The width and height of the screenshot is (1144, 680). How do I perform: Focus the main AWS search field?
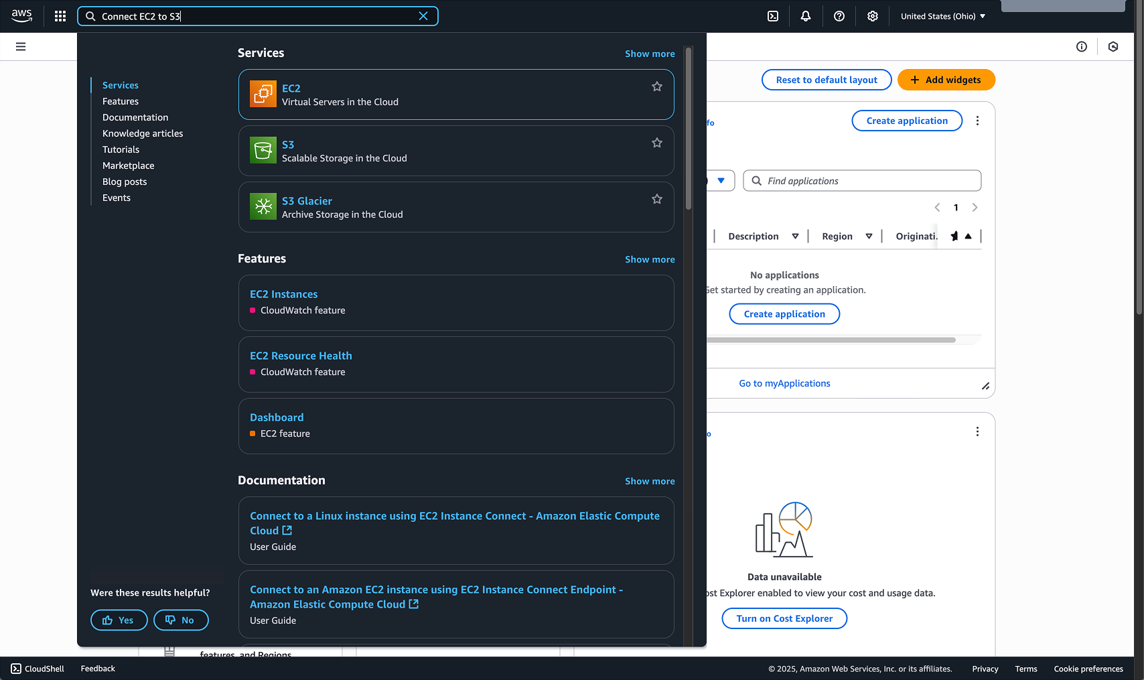[x=258, y=16]
